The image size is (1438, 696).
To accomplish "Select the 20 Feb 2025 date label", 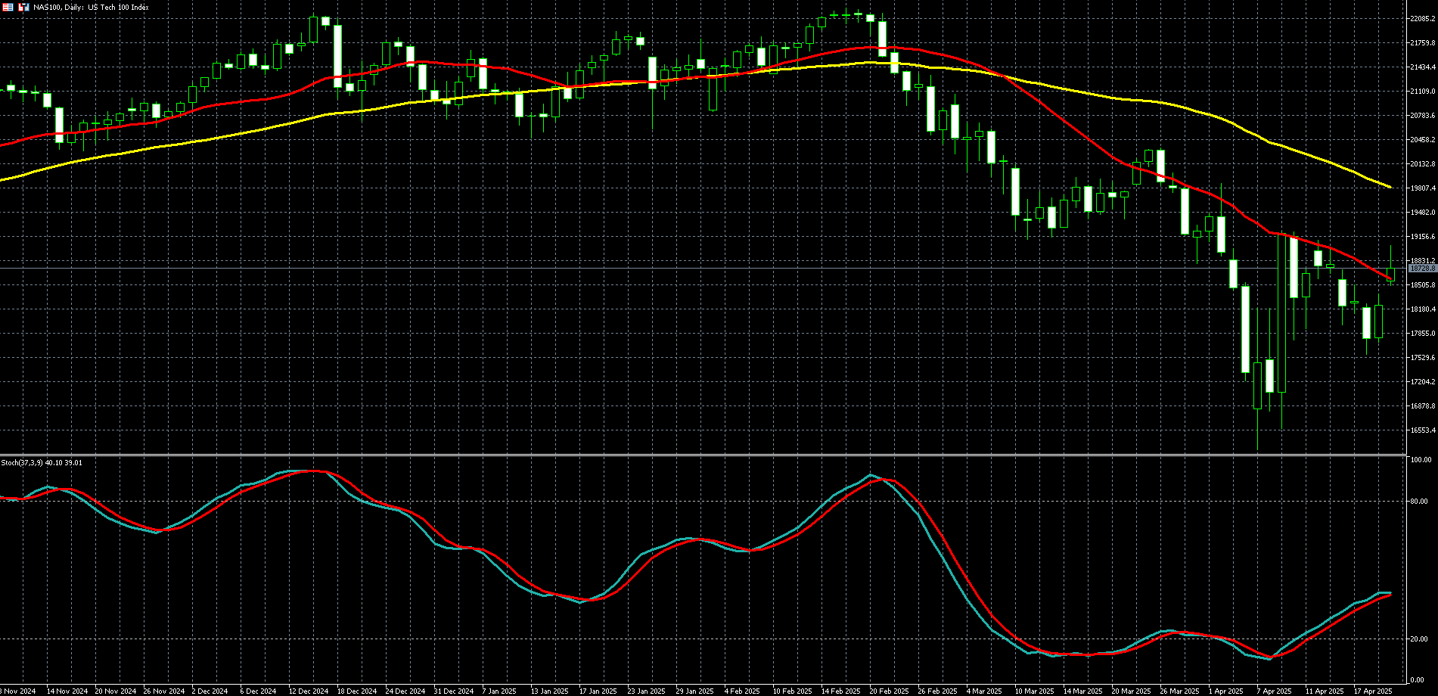I will click(888, 691).
